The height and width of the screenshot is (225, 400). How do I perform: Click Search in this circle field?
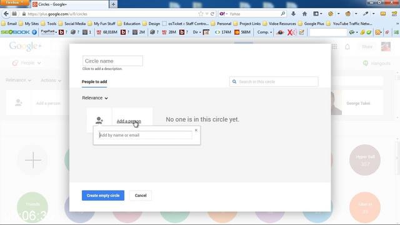(274, 82)
